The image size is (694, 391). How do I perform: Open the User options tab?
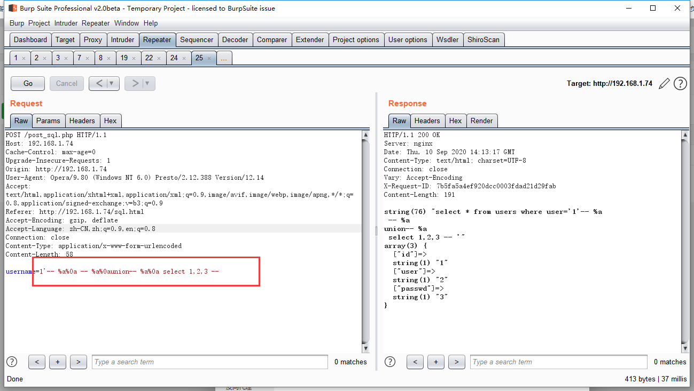(408, 39)
